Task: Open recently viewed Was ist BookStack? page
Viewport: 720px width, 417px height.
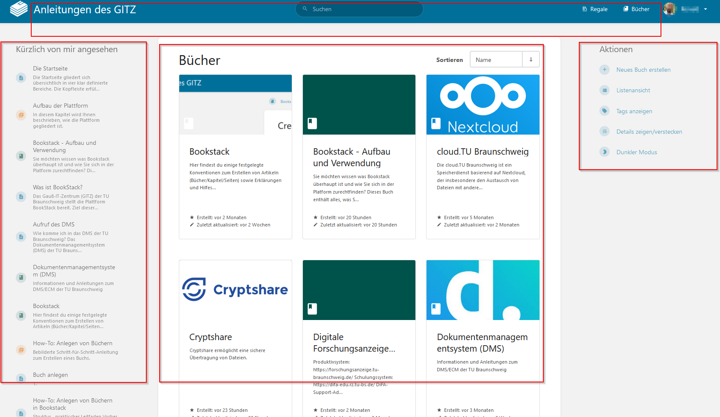Action: tap(58, 187)
